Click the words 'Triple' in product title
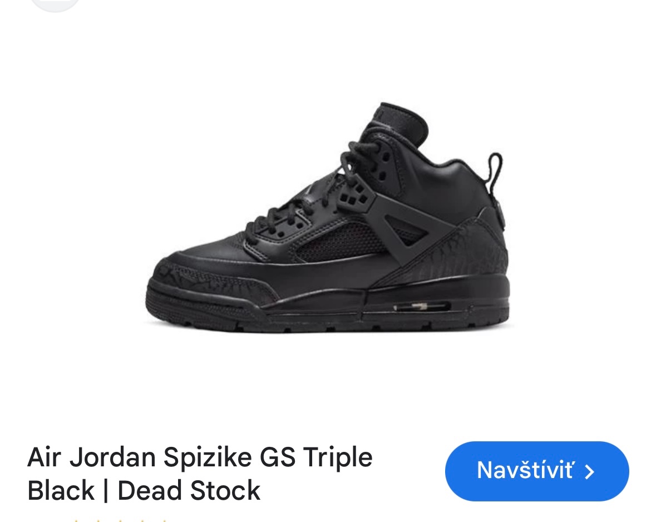 pyautogui.click(x=338, y=458)
